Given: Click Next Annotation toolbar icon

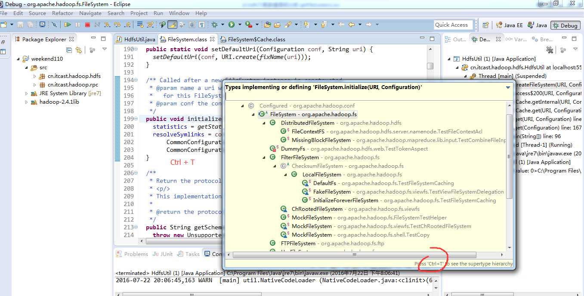Looking at the screenshot, I should [x=306, y=25].
